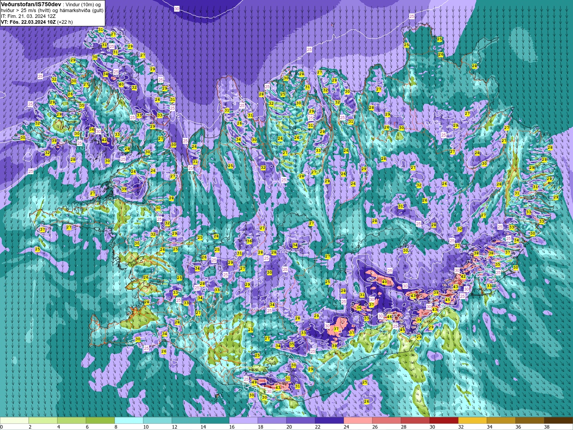Select the 'IT: Fim. 21. 03. 2024 12Z' line
573x430 pixels.
click(x=28, y=16)
